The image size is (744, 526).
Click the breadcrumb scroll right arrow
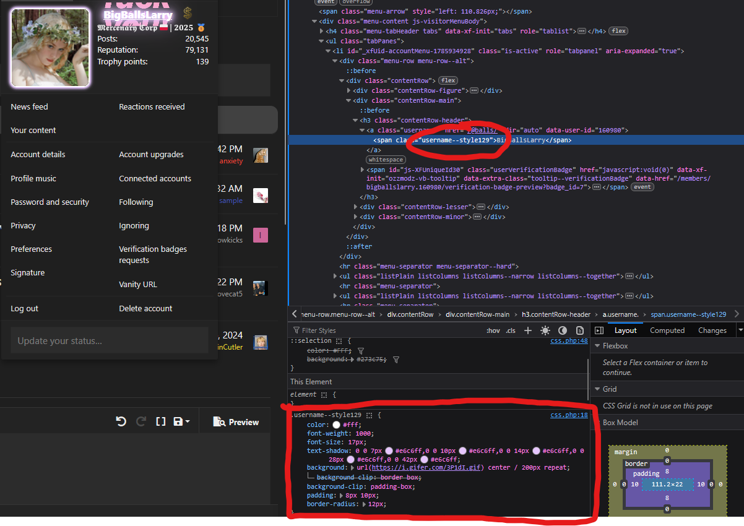point(737,314)
